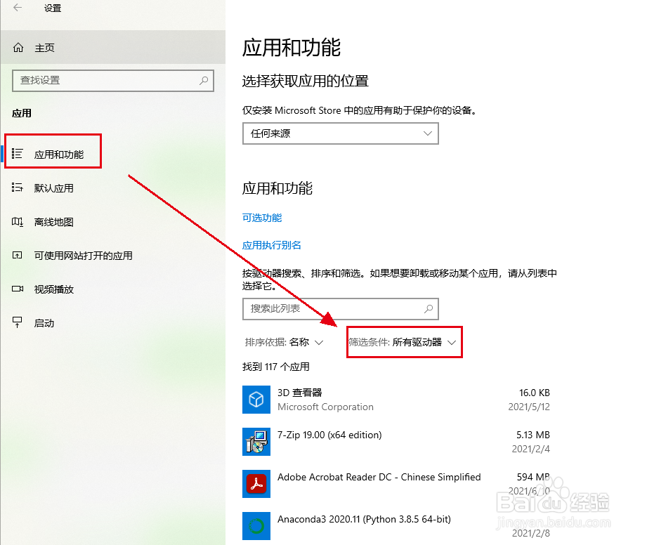The width and height of the screenshot is (647, 545).
Task: Click the 设置 window title
Action: pyautogui.click(x=53, y=8)
